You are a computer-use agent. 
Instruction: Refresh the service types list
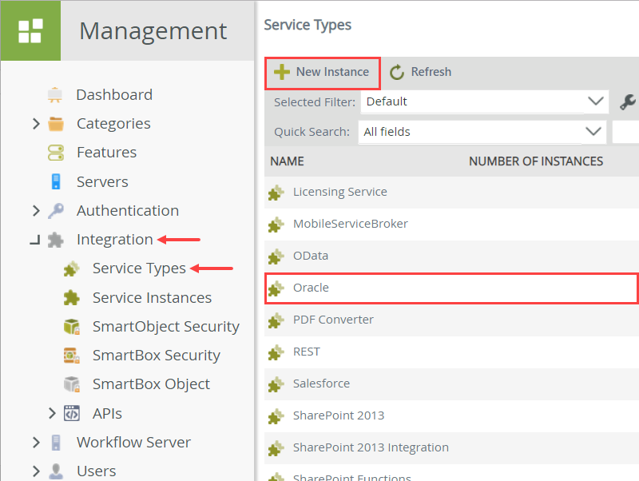[x=420, y=72]
